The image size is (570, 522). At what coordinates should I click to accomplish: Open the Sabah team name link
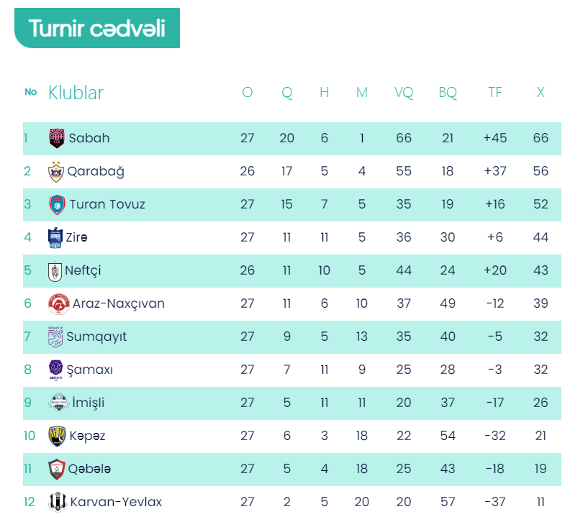[x=89, y=138]
